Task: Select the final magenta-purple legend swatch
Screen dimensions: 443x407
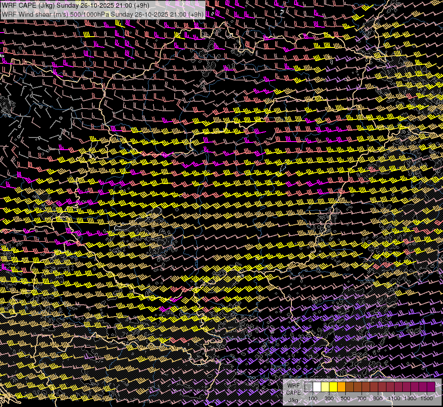Action: pos(431,387)
